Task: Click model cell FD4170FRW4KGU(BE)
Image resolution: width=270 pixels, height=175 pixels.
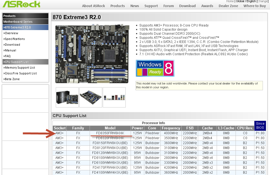Action: (x=110, y=167)
